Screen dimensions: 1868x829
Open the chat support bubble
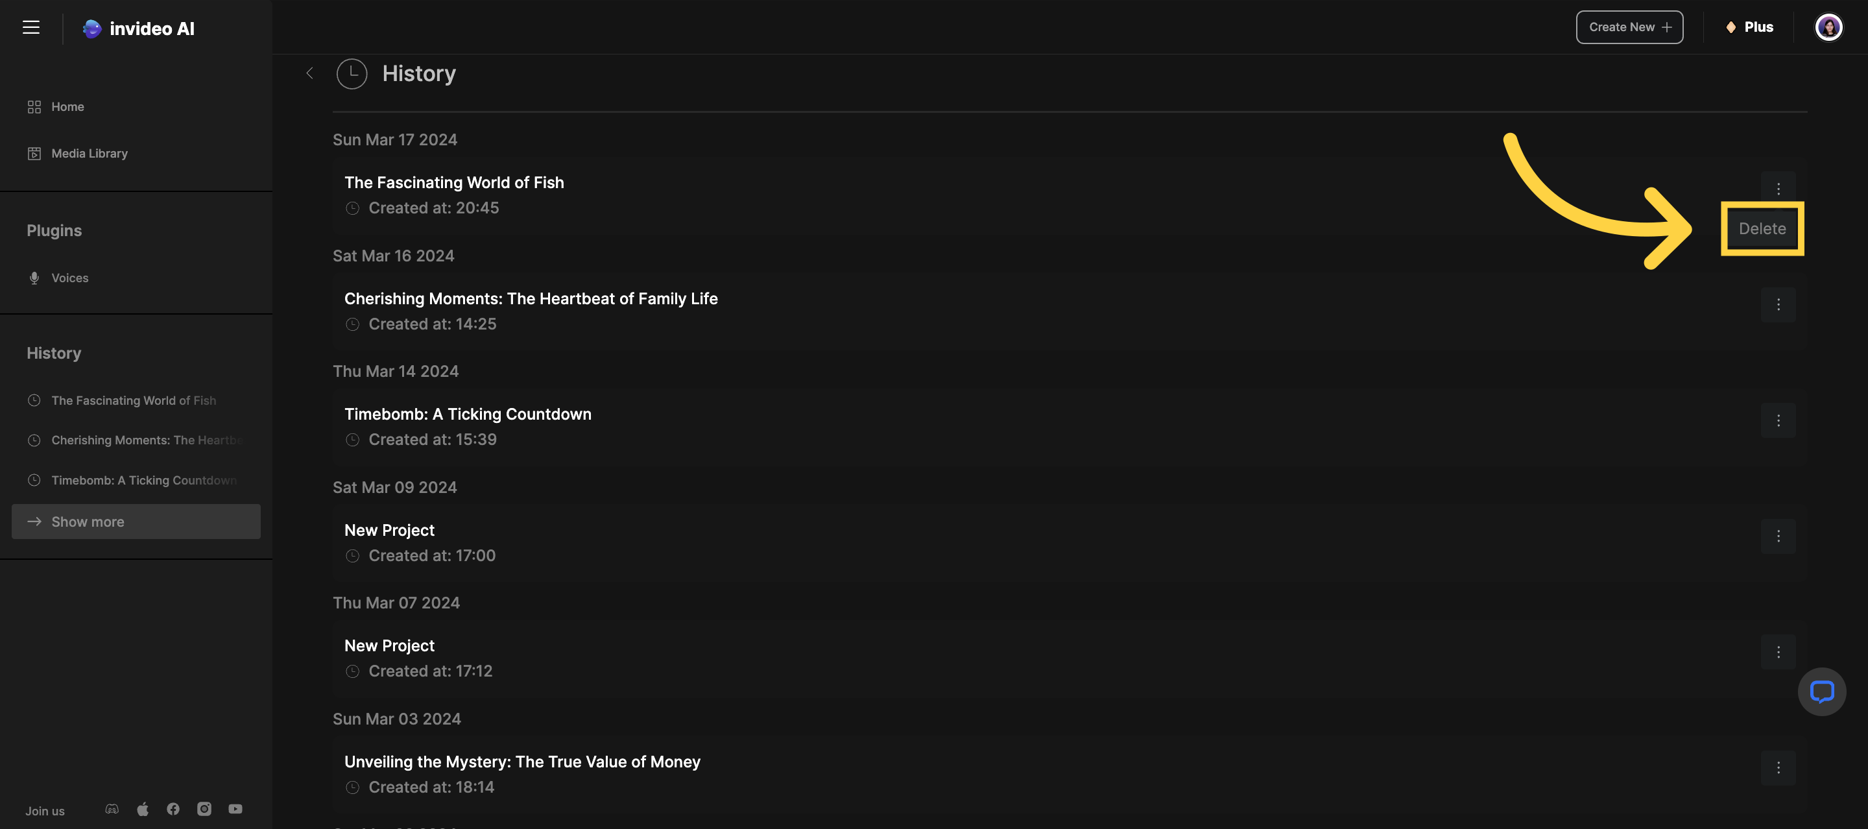[x=1821, y=691]
